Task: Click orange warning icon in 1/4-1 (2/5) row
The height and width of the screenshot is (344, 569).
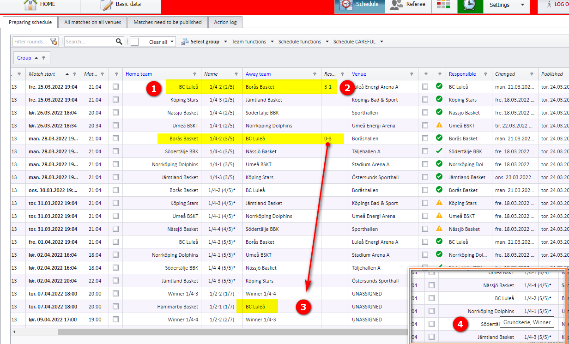Action: click(439, 125)
